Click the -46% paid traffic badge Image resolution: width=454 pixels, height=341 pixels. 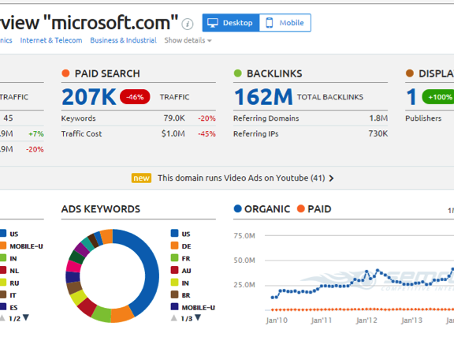tap(135, 97)
